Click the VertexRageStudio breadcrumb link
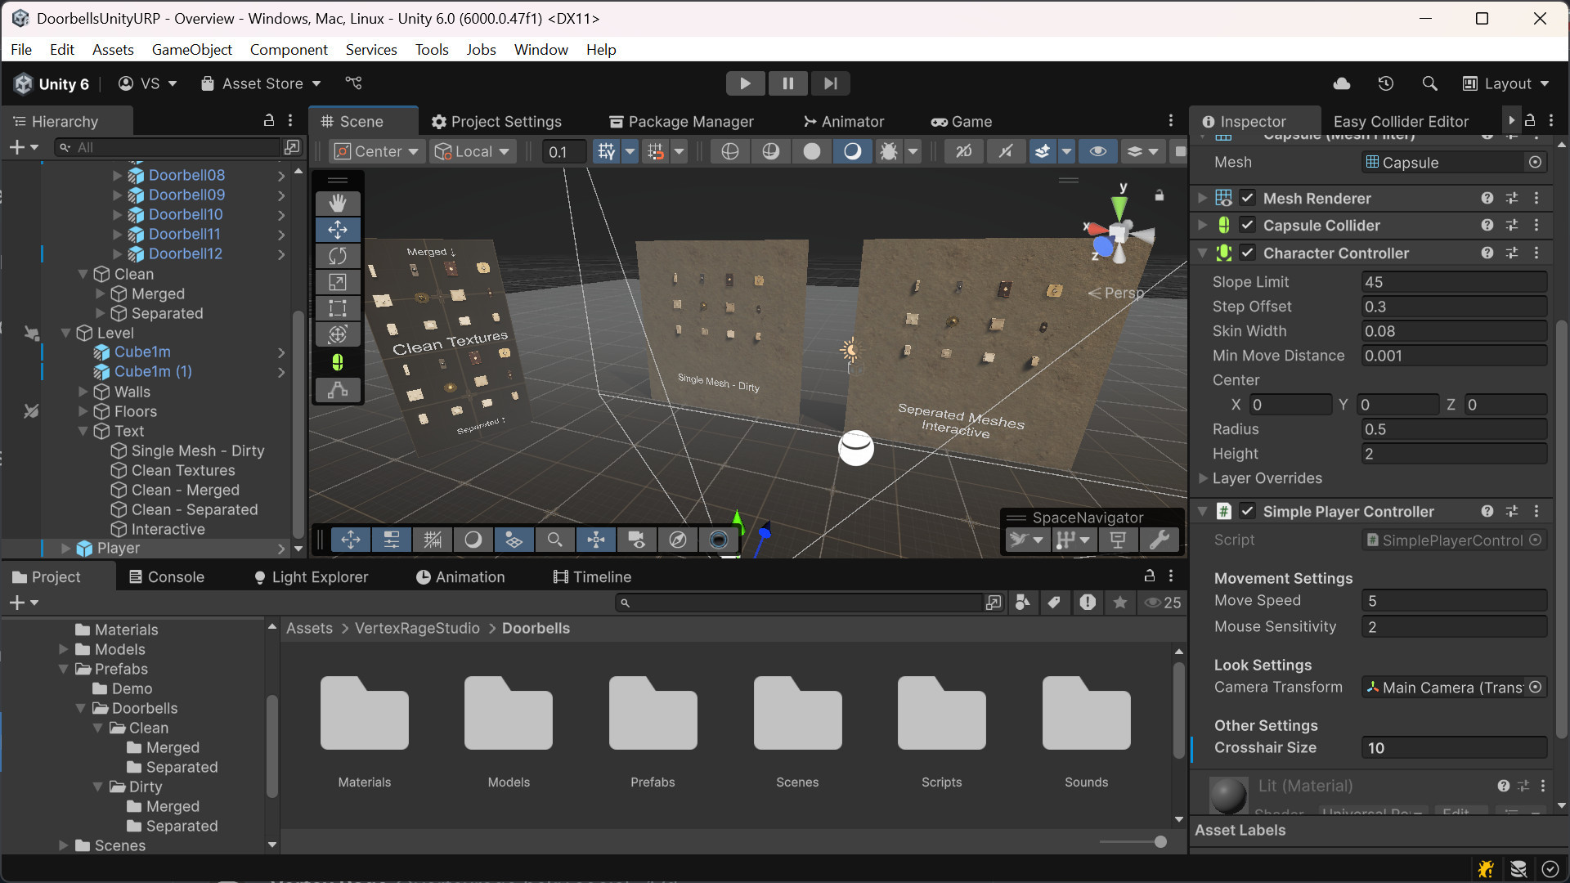This screenshot has height=883, width=1570. pos(417,628)
